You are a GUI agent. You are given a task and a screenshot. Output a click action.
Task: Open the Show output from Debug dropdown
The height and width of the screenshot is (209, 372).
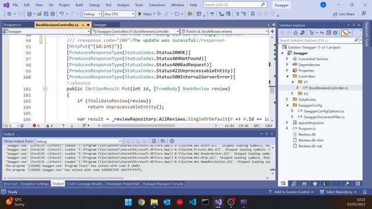[x=78, y=141]
